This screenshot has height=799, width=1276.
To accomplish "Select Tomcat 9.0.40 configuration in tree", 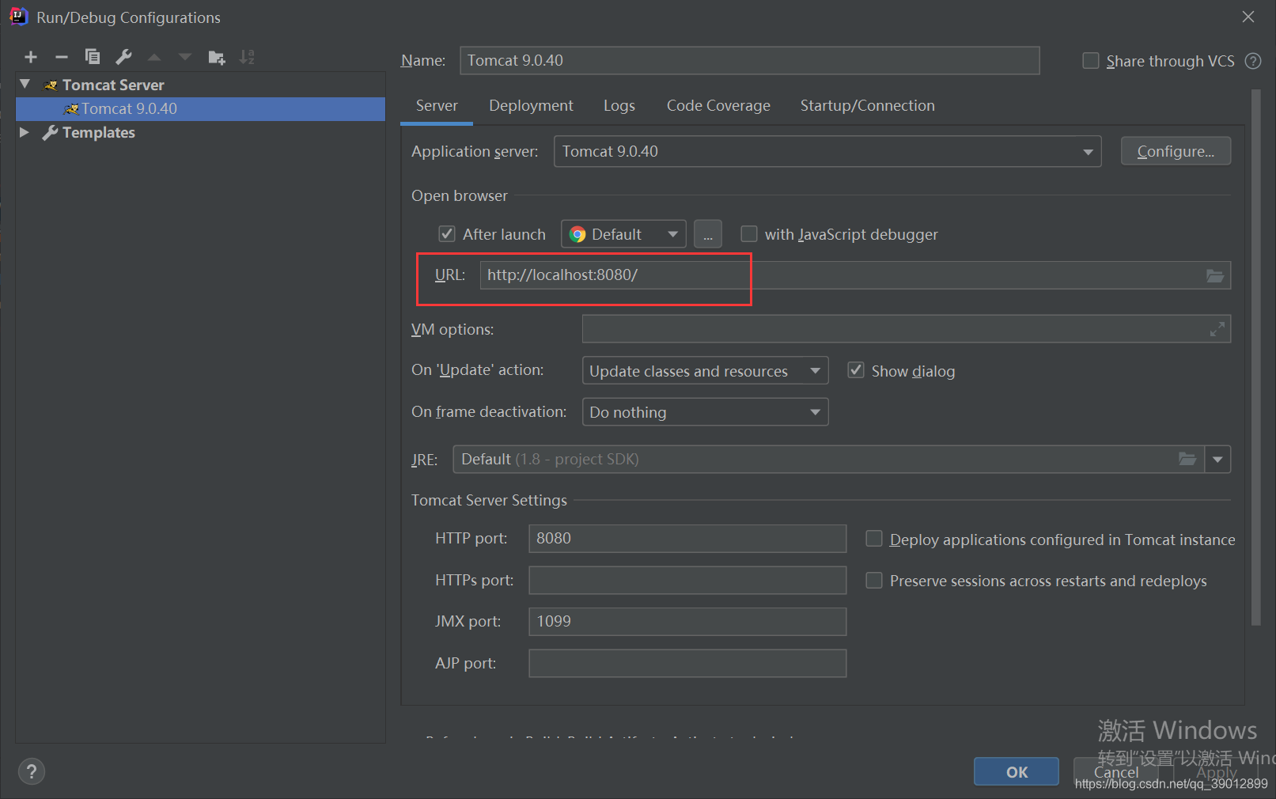I will point(200,109).
